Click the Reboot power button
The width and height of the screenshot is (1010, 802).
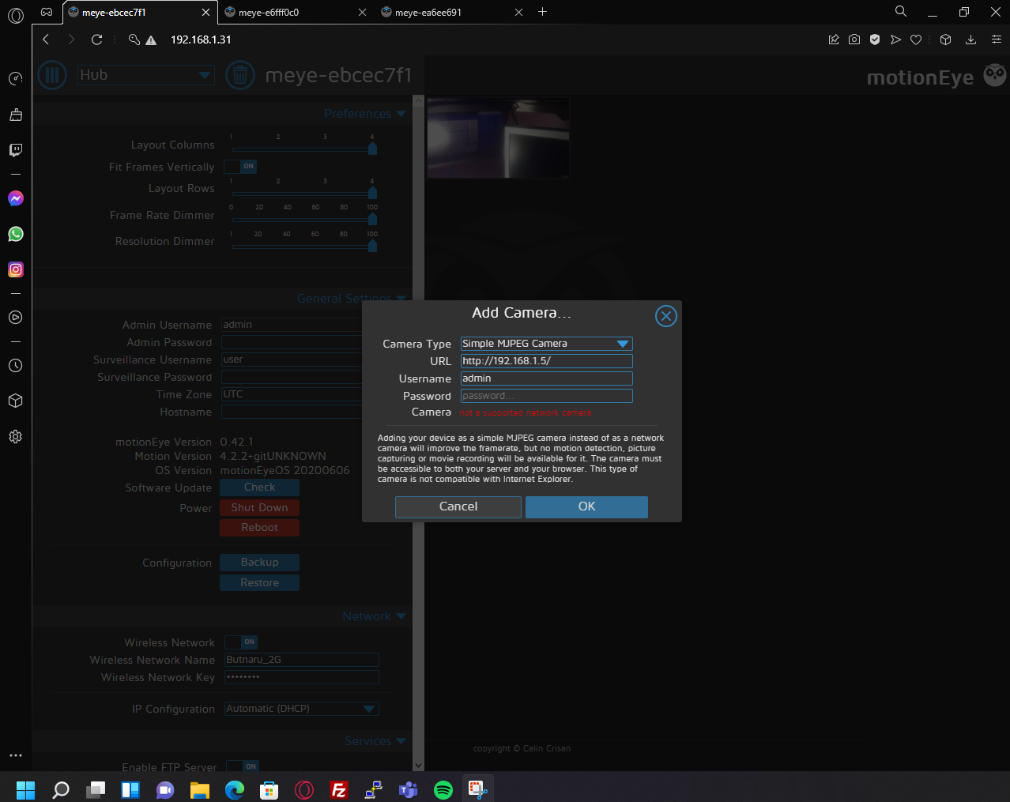pos(259,527)
